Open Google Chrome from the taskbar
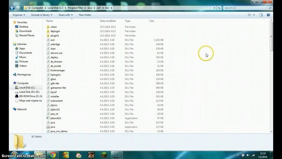Image resolution: width=282 pixels, height=159 pixels. coord(53,155)
